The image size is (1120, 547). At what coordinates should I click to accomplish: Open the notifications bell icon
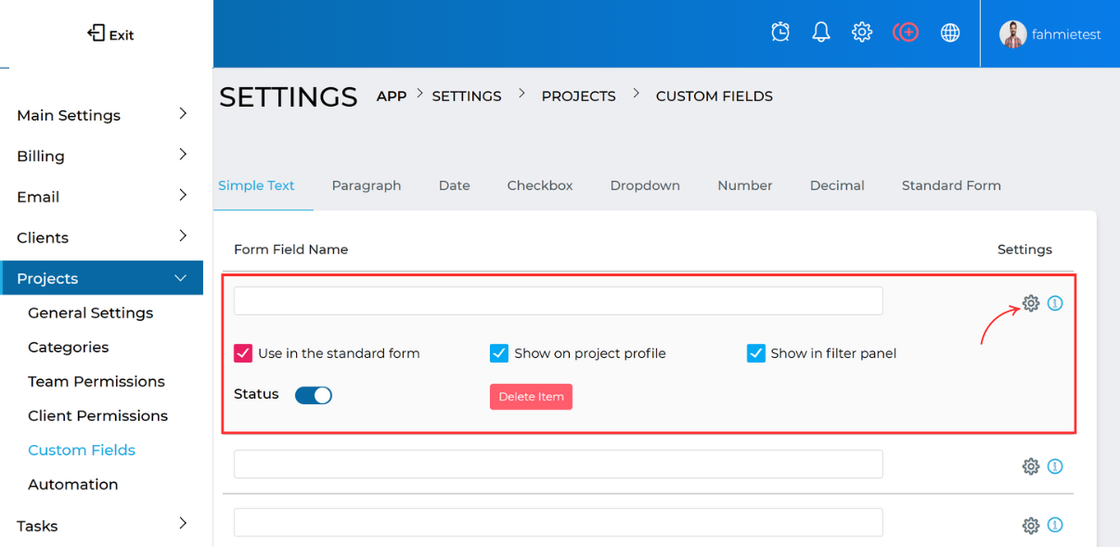click(x=821, y=32)
